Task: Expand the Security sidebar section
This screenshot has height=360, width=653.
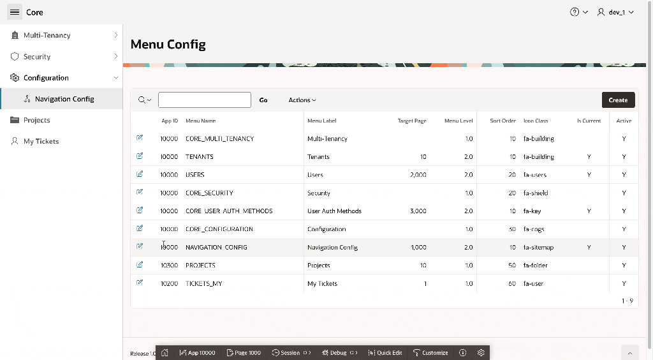Action: (115, 56)
